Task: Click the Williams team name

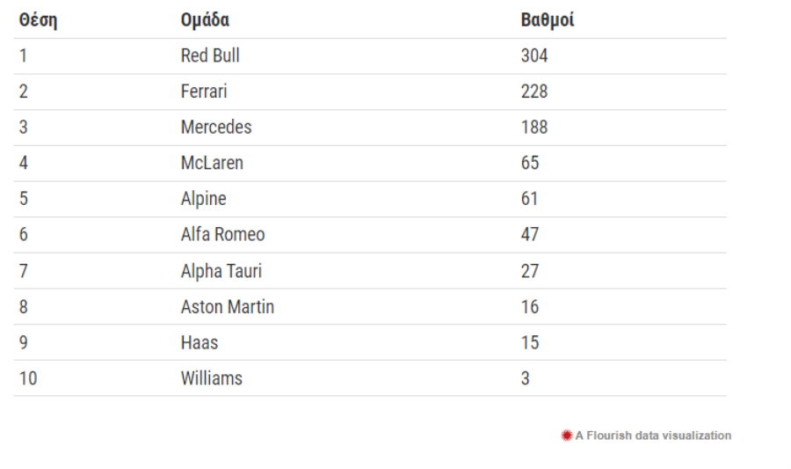Action: tap(211, 378)
